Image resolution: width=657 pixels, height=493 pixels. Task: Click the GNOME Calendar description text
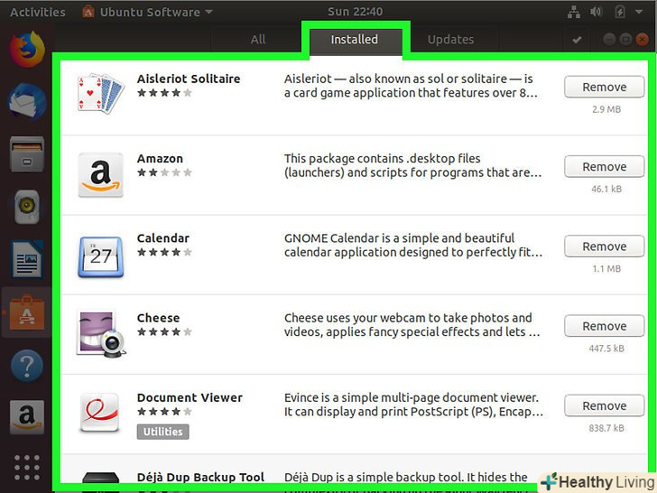click(x=413, y=245)
